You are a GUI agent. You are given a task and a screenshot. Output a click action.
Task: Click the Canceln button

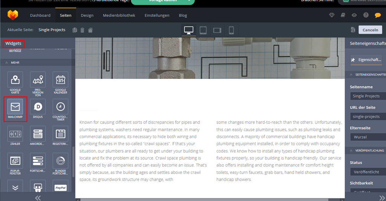point(370,30)
